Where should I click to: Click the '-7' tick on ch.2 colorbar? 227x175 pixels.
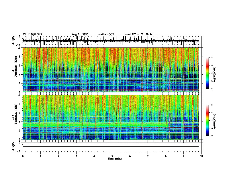coord(212,136)
